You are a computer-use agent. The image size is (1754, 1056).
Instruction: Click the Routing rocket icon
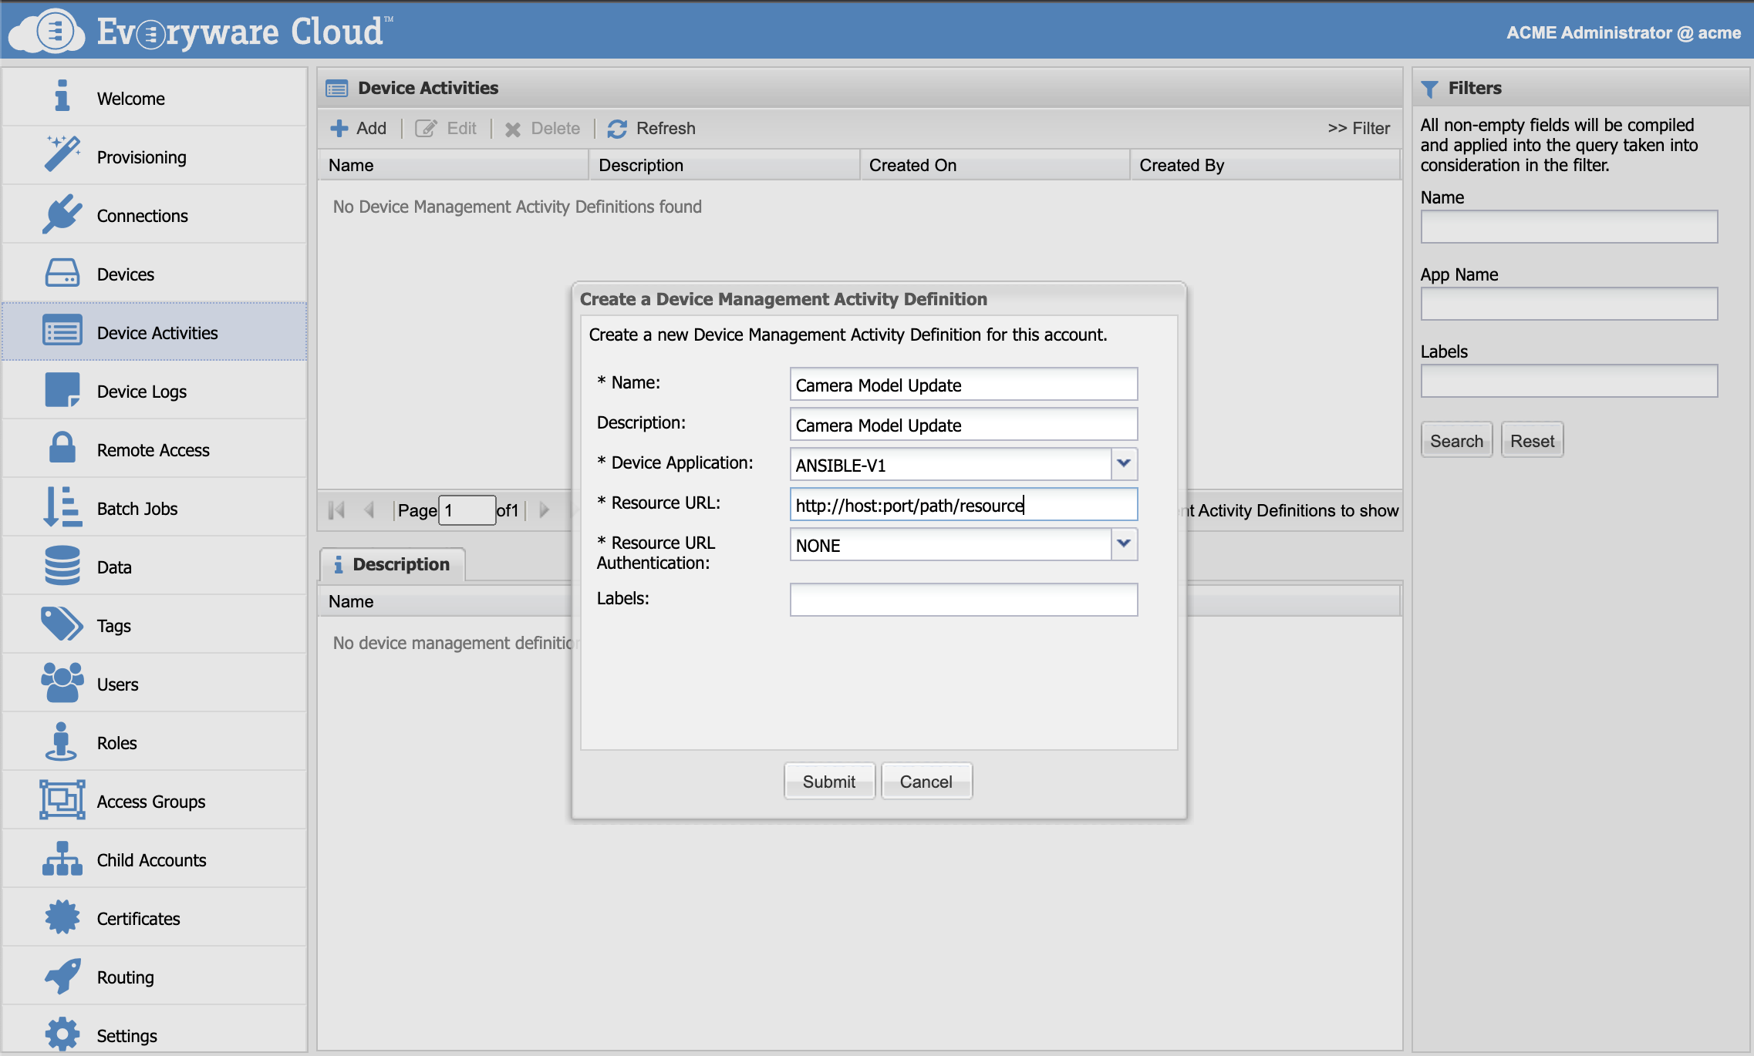(x=62, y=976)
